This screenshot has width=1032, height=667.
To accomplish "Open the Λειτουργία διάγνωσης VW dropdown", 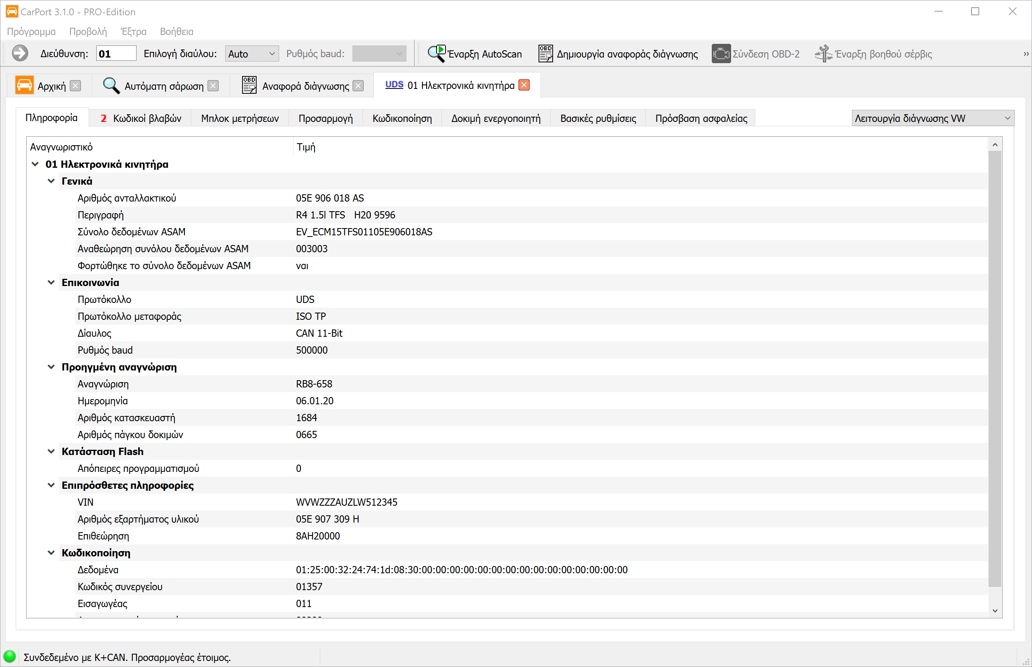I will click(x=932, y=118).
